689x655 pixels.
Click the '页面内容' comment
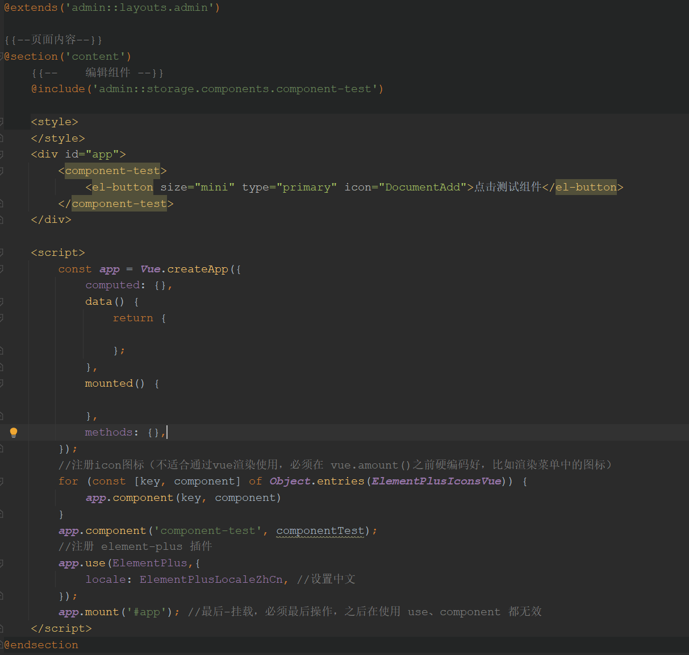tap(53, 40)
